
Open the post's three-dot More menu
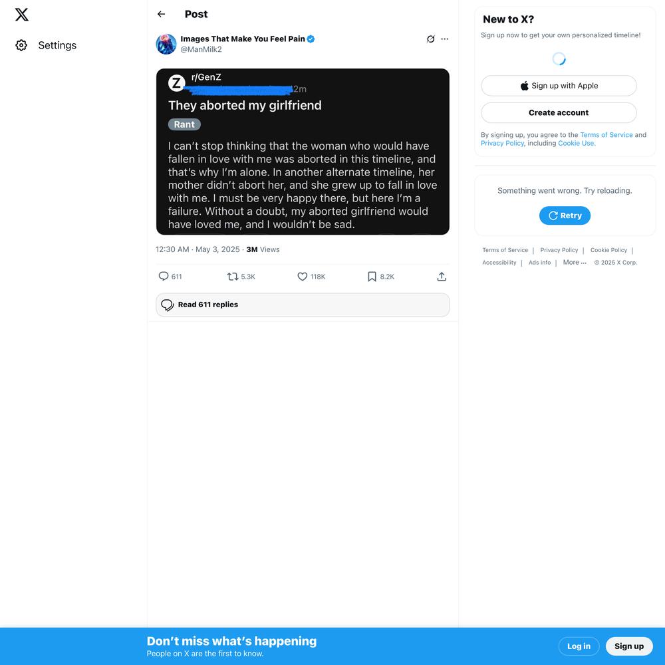pos(444,39)
